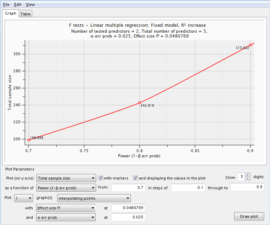The width and height of the screenshot is (270, 225).
Task: Open the interpolating points dropdown
Action: point(94,199)
